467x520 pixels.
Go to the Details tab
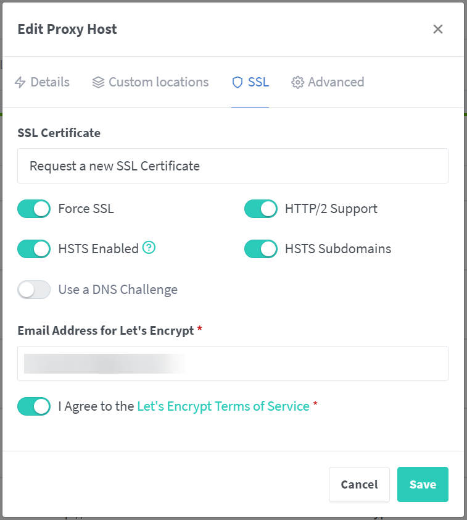pyautogui.click(x=50, y=82)
